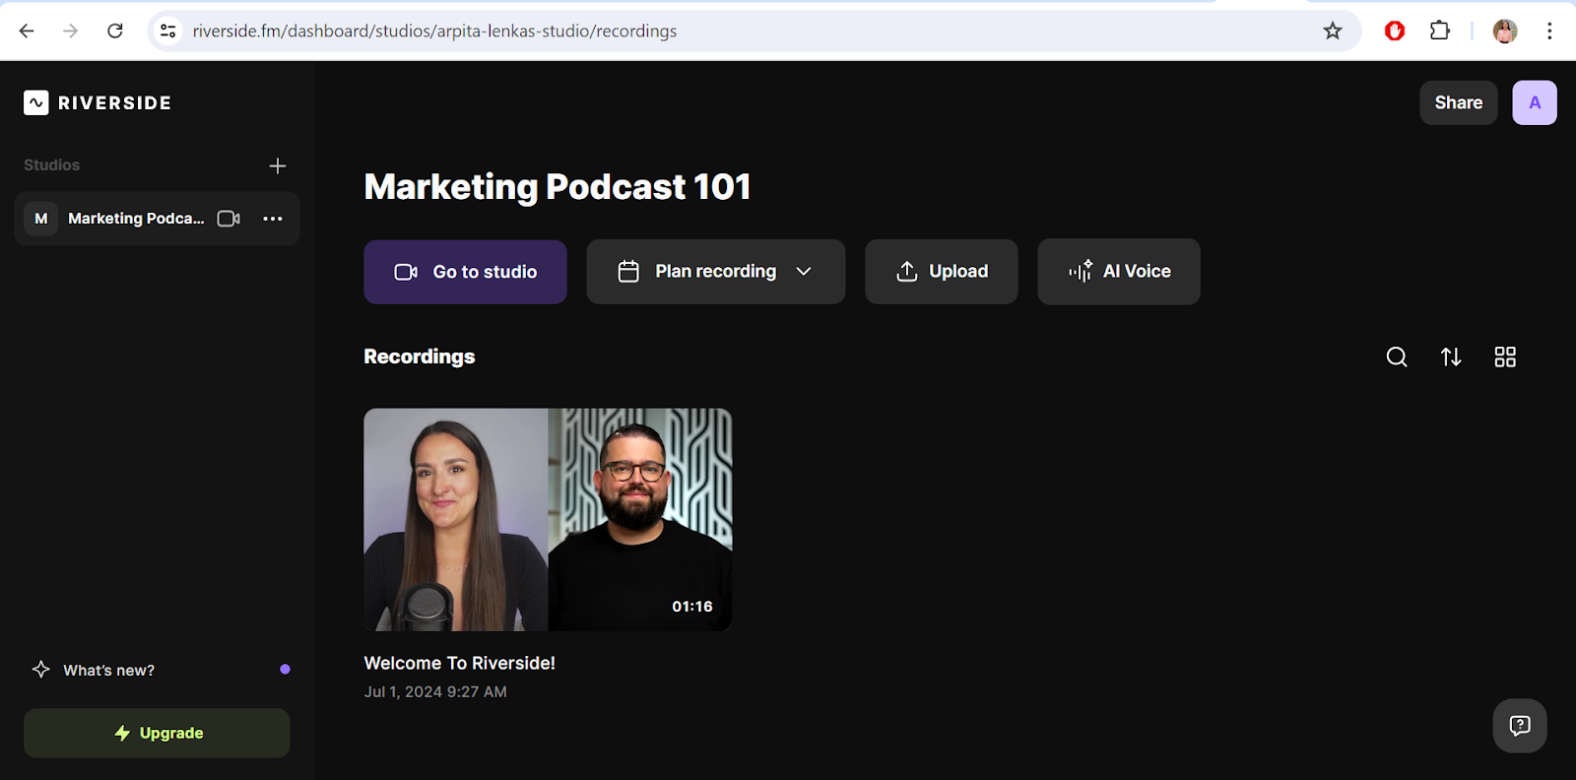Open the Welcome To Riverside thumbnail
Screen dimensions: 1576x780
548,520
